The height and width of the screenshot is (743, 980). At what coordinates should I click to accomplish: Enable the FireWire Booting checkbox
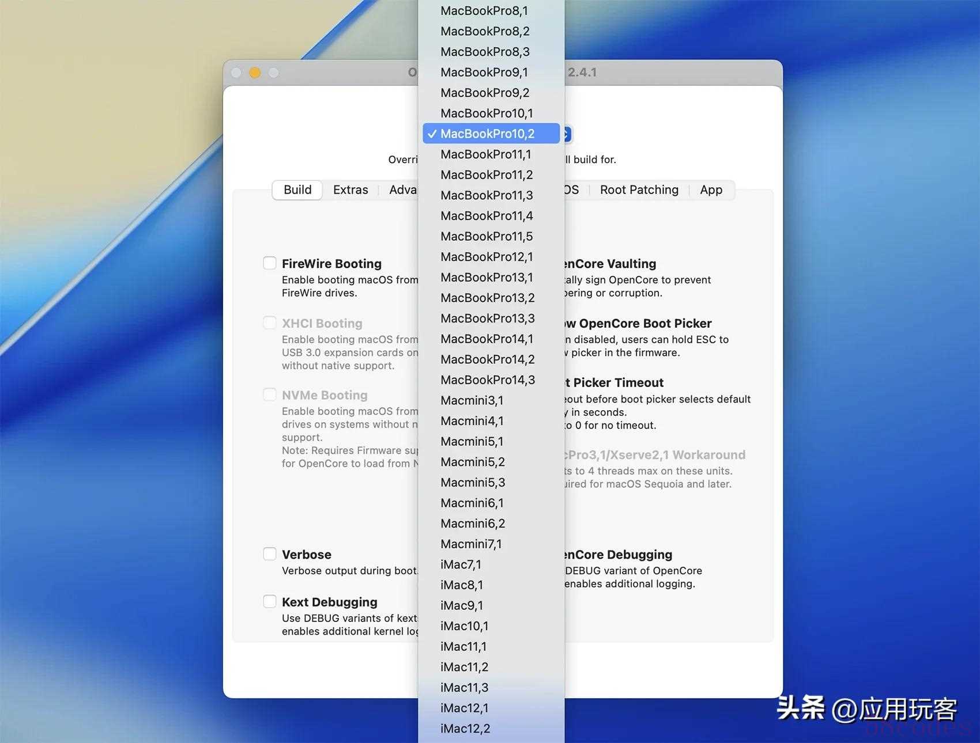(269, 263)
